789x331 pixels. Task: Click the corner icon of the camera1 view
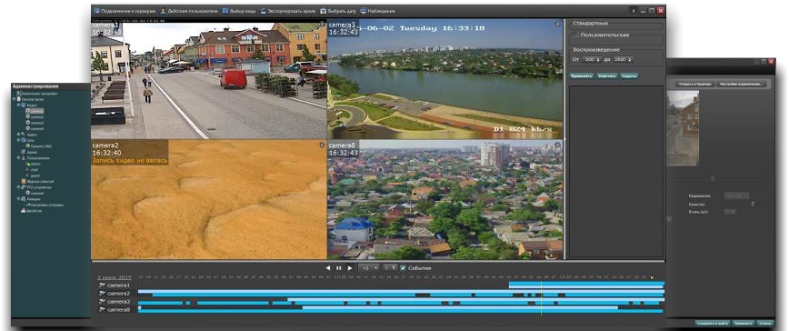pyautogui.click(x=322, y=24)
